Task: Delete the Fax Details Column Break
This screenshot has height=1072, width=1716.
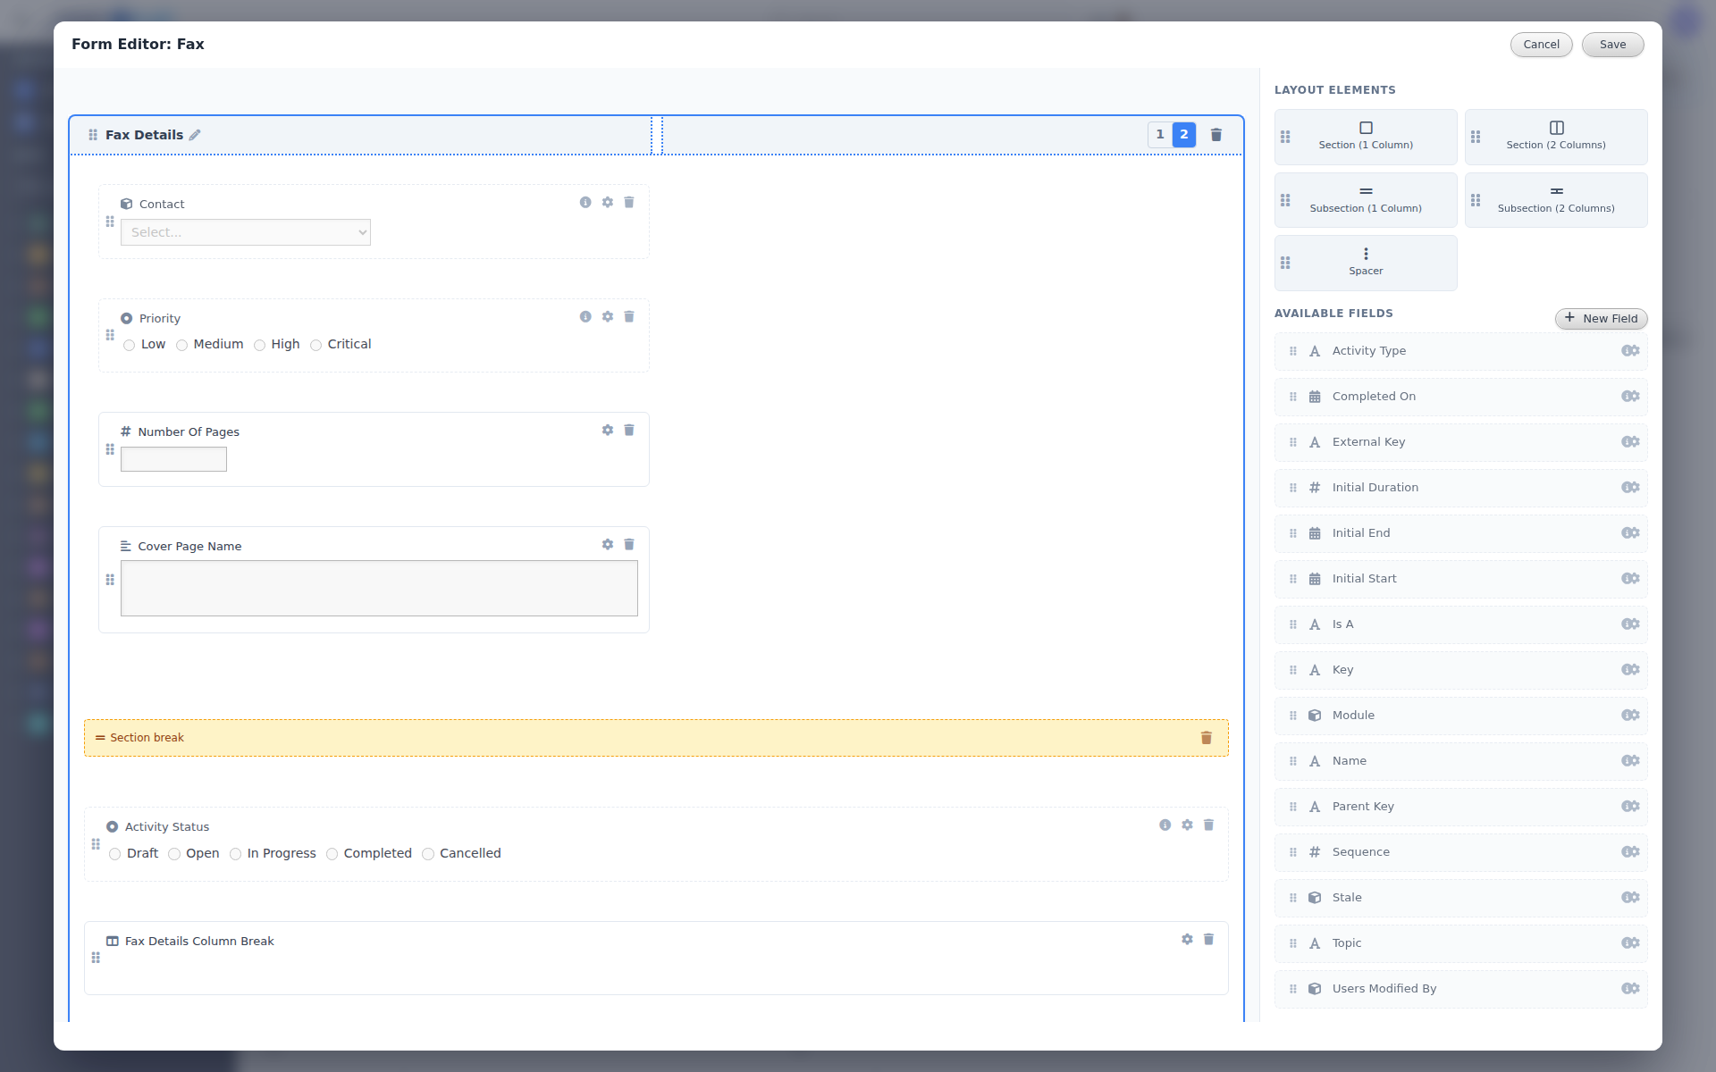Action: click(x=1208, y=940)
